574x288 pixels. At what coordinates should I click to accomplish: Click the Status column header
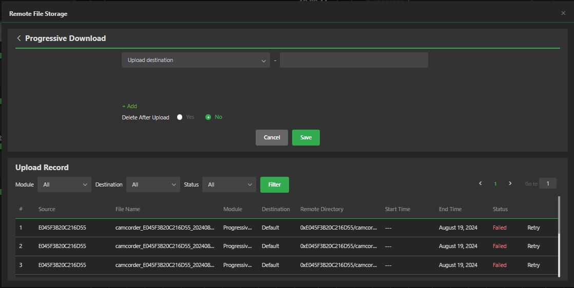click(x=500, y=209)
